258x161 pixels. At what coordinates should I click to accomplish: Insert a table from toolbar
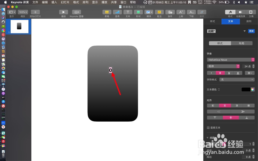(x=107, y=12)
